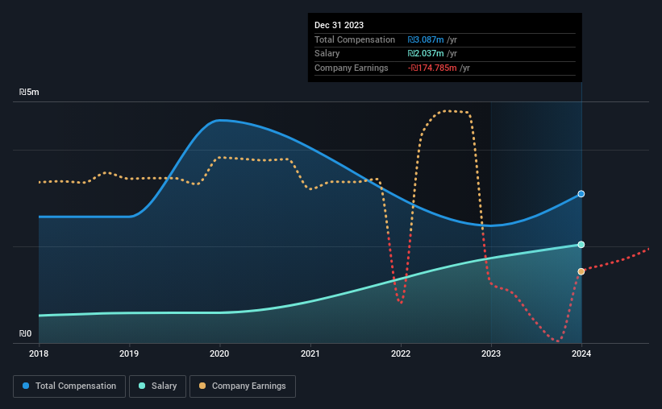Click the ₪5m y-axis label
This screenshot has height=409, width=662.
pos(29,92)
